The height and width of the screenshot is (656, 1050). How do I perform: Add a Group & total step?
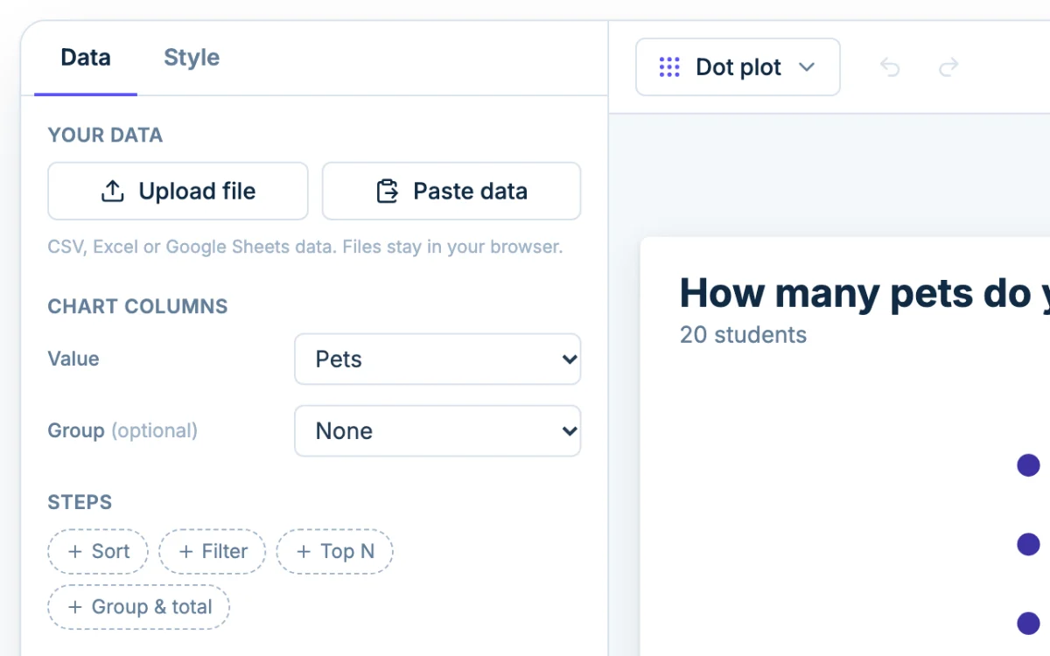139,607
